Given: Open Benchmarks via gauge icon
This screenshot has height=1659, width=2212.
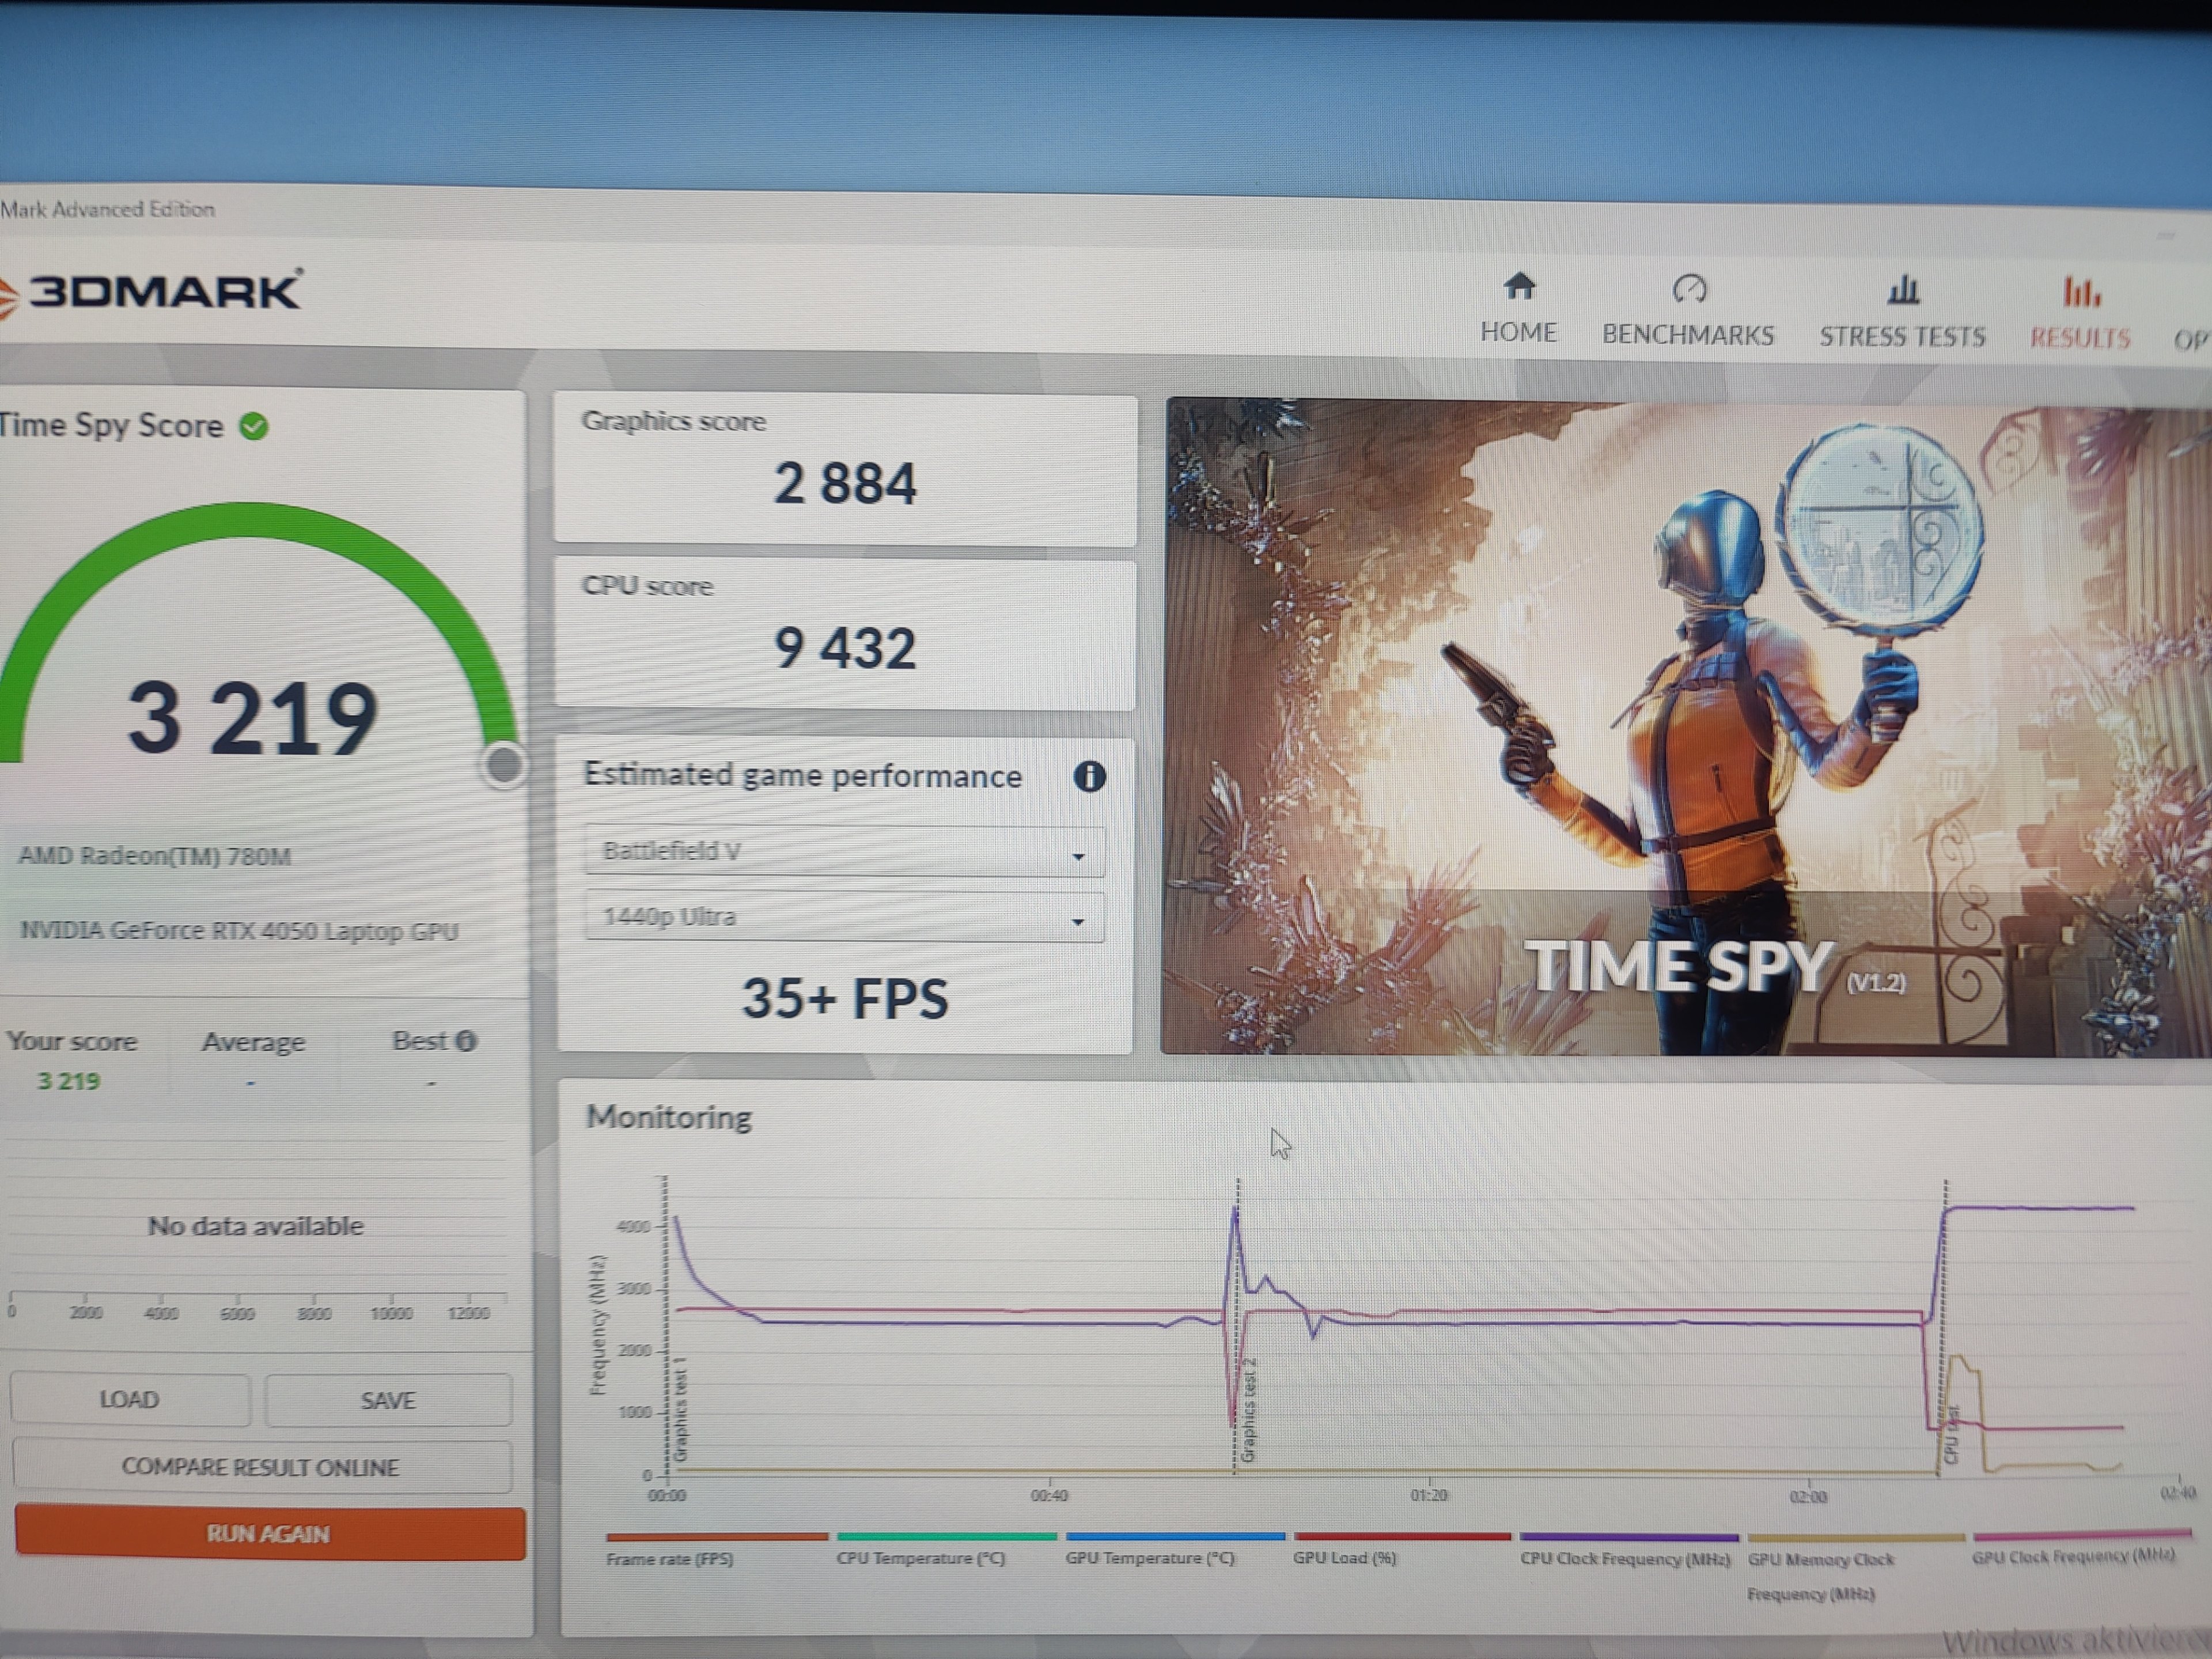Looking at the screenshot, I should tap(1689, 289).
